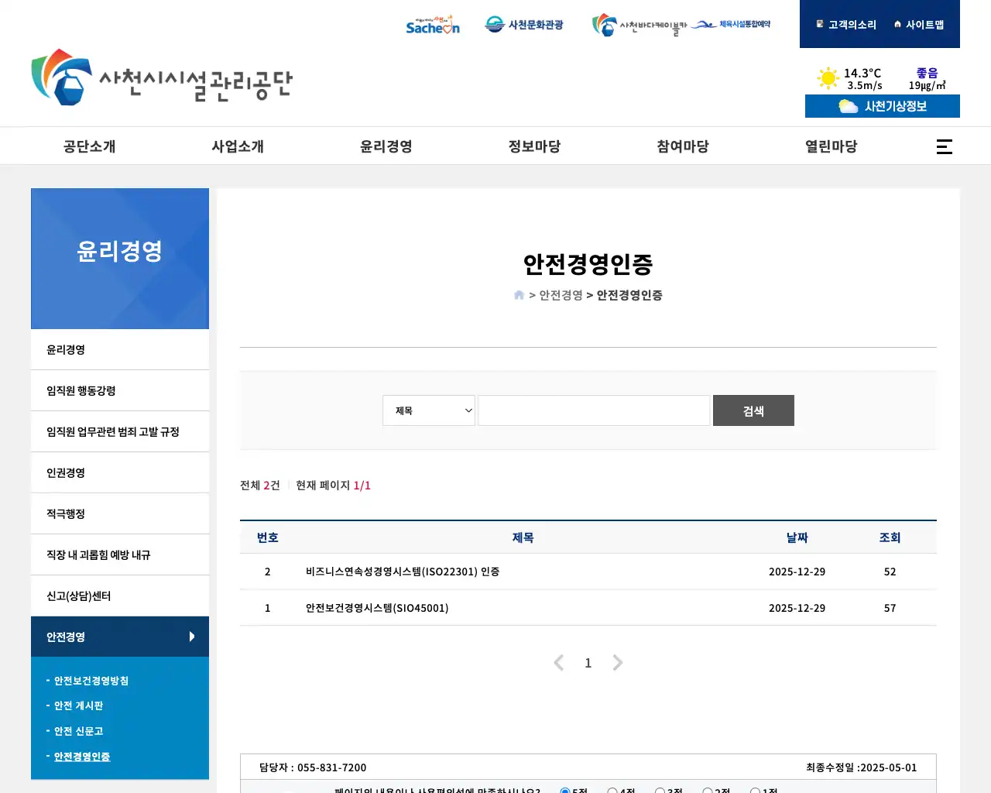Click the 번호 column header

(267, 537)
